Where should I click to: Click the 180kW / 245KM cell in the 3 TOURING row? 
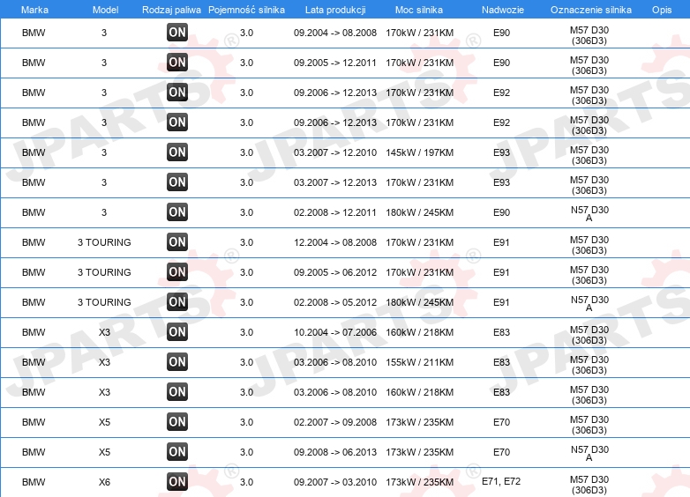pos(419,302)
